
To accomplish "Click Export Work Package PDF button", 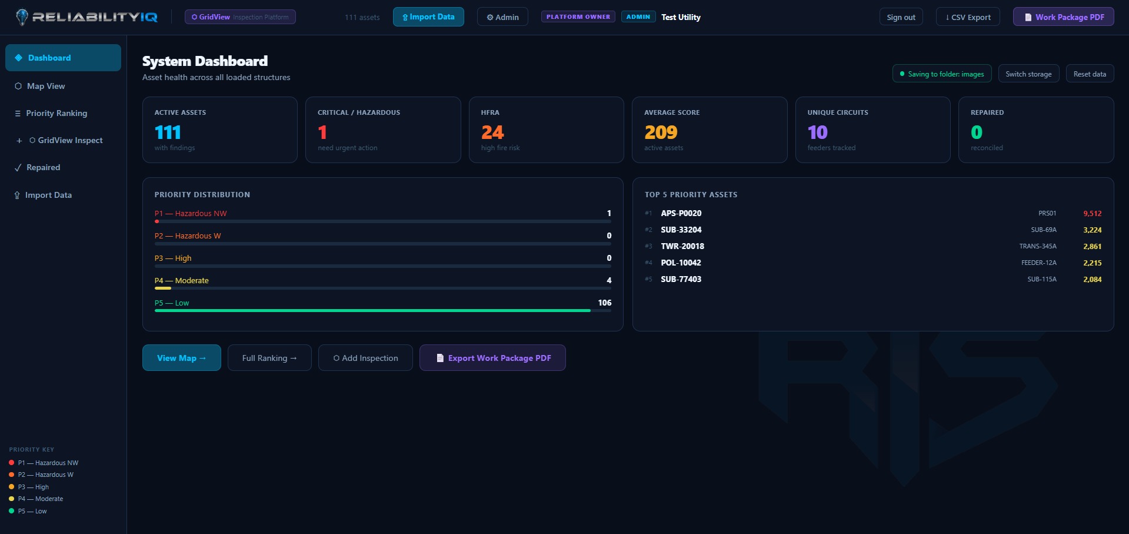I will point(492,358).
